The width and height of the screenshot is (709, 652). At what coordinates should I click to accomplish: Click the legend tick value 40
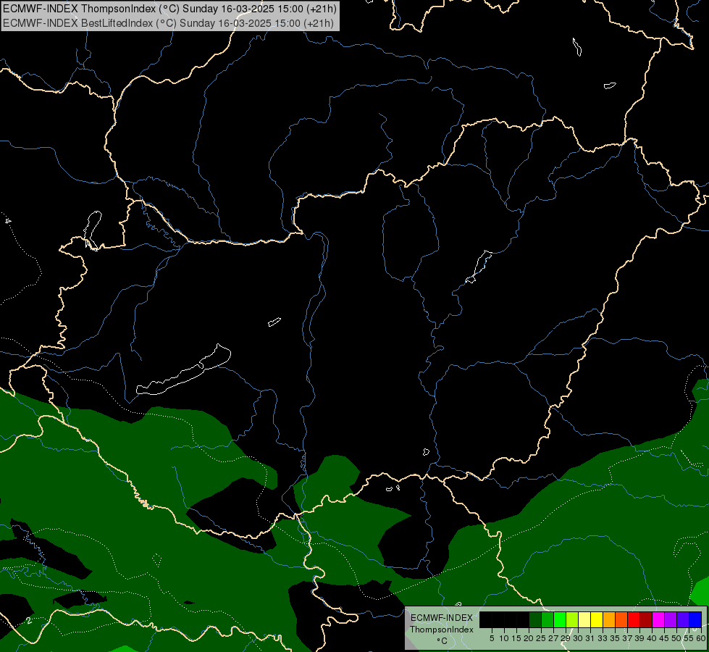coord(652,638)
